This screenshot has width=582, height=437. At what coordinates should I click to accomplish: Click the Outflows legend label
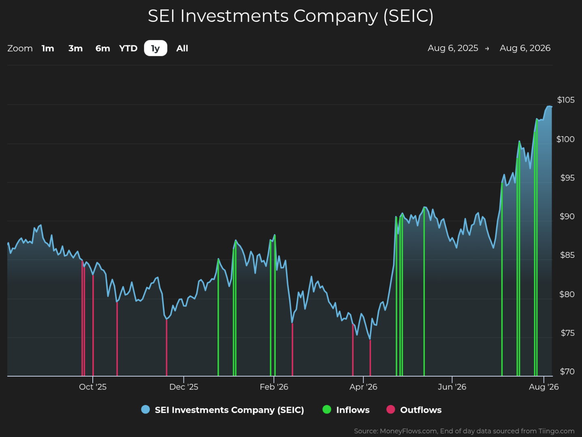coord(421,410)
